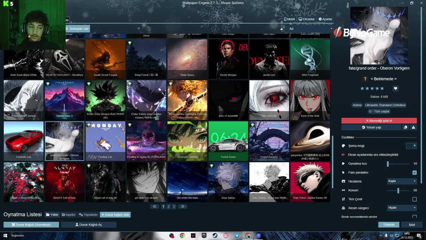Open the Şema rengi color dropdown
This screenshot has height=240, width=426.
[414, 146]
